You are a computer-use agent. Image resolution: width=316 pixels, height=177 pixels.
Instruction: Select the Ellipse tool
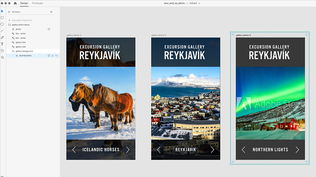coord(2,24)
